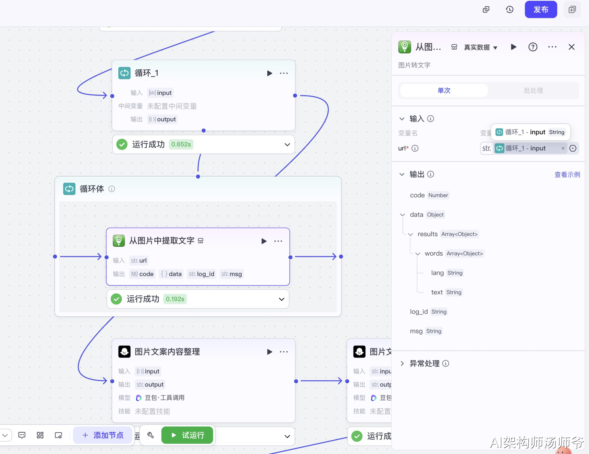Click the variable selector icon beside url input
Screen dimensions: 589x454
[x=573, y=148]
